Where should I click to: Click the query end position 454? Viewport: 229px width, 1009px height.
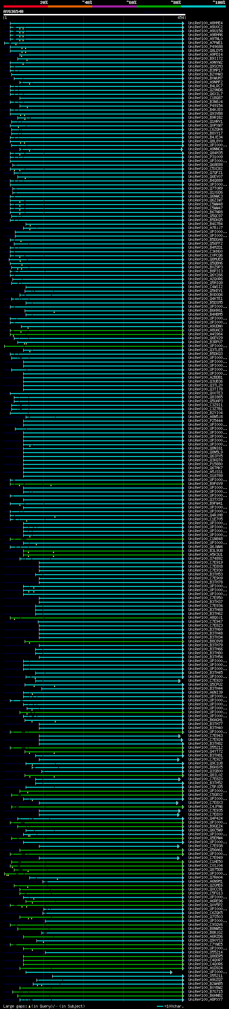coord(180,18)
